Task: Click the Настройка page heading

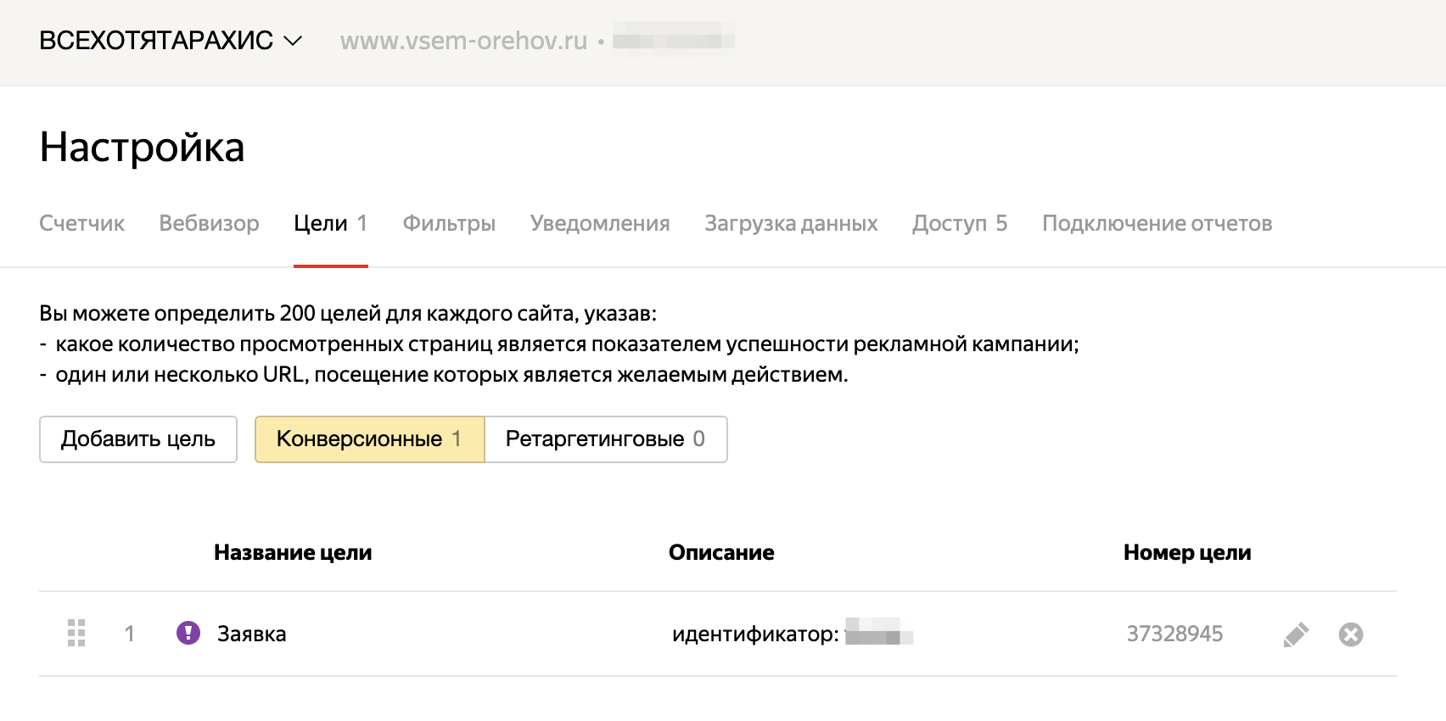Action: pos(142,148)
